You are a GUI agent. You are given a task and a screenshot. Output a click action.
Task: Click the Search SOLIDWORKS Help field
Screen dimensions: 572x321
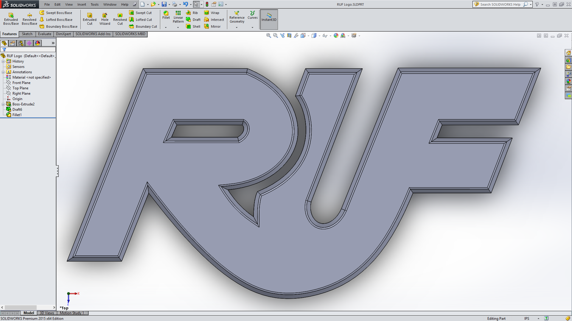(500, 4)
